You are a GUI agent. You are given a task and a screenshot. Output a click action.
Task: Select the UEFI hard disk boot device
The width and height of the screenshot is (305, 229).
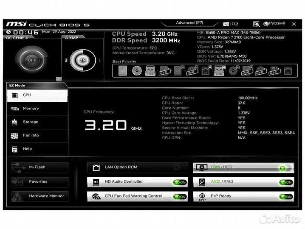(x=179, y=71)
